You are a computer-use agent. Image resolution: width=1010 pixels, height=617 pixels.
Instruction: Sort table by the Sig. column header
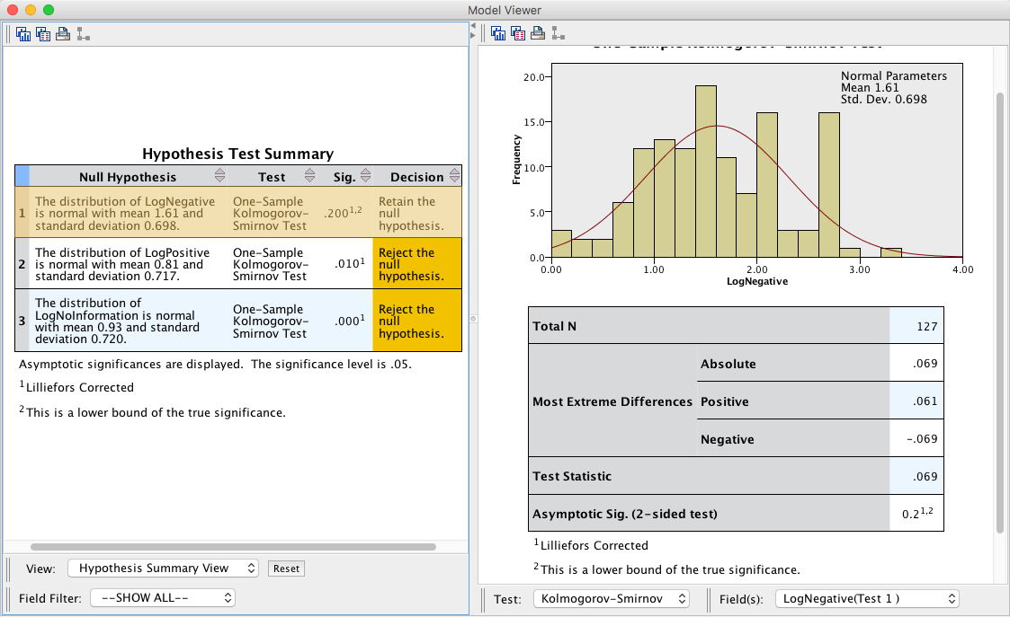tap(344, 177)
